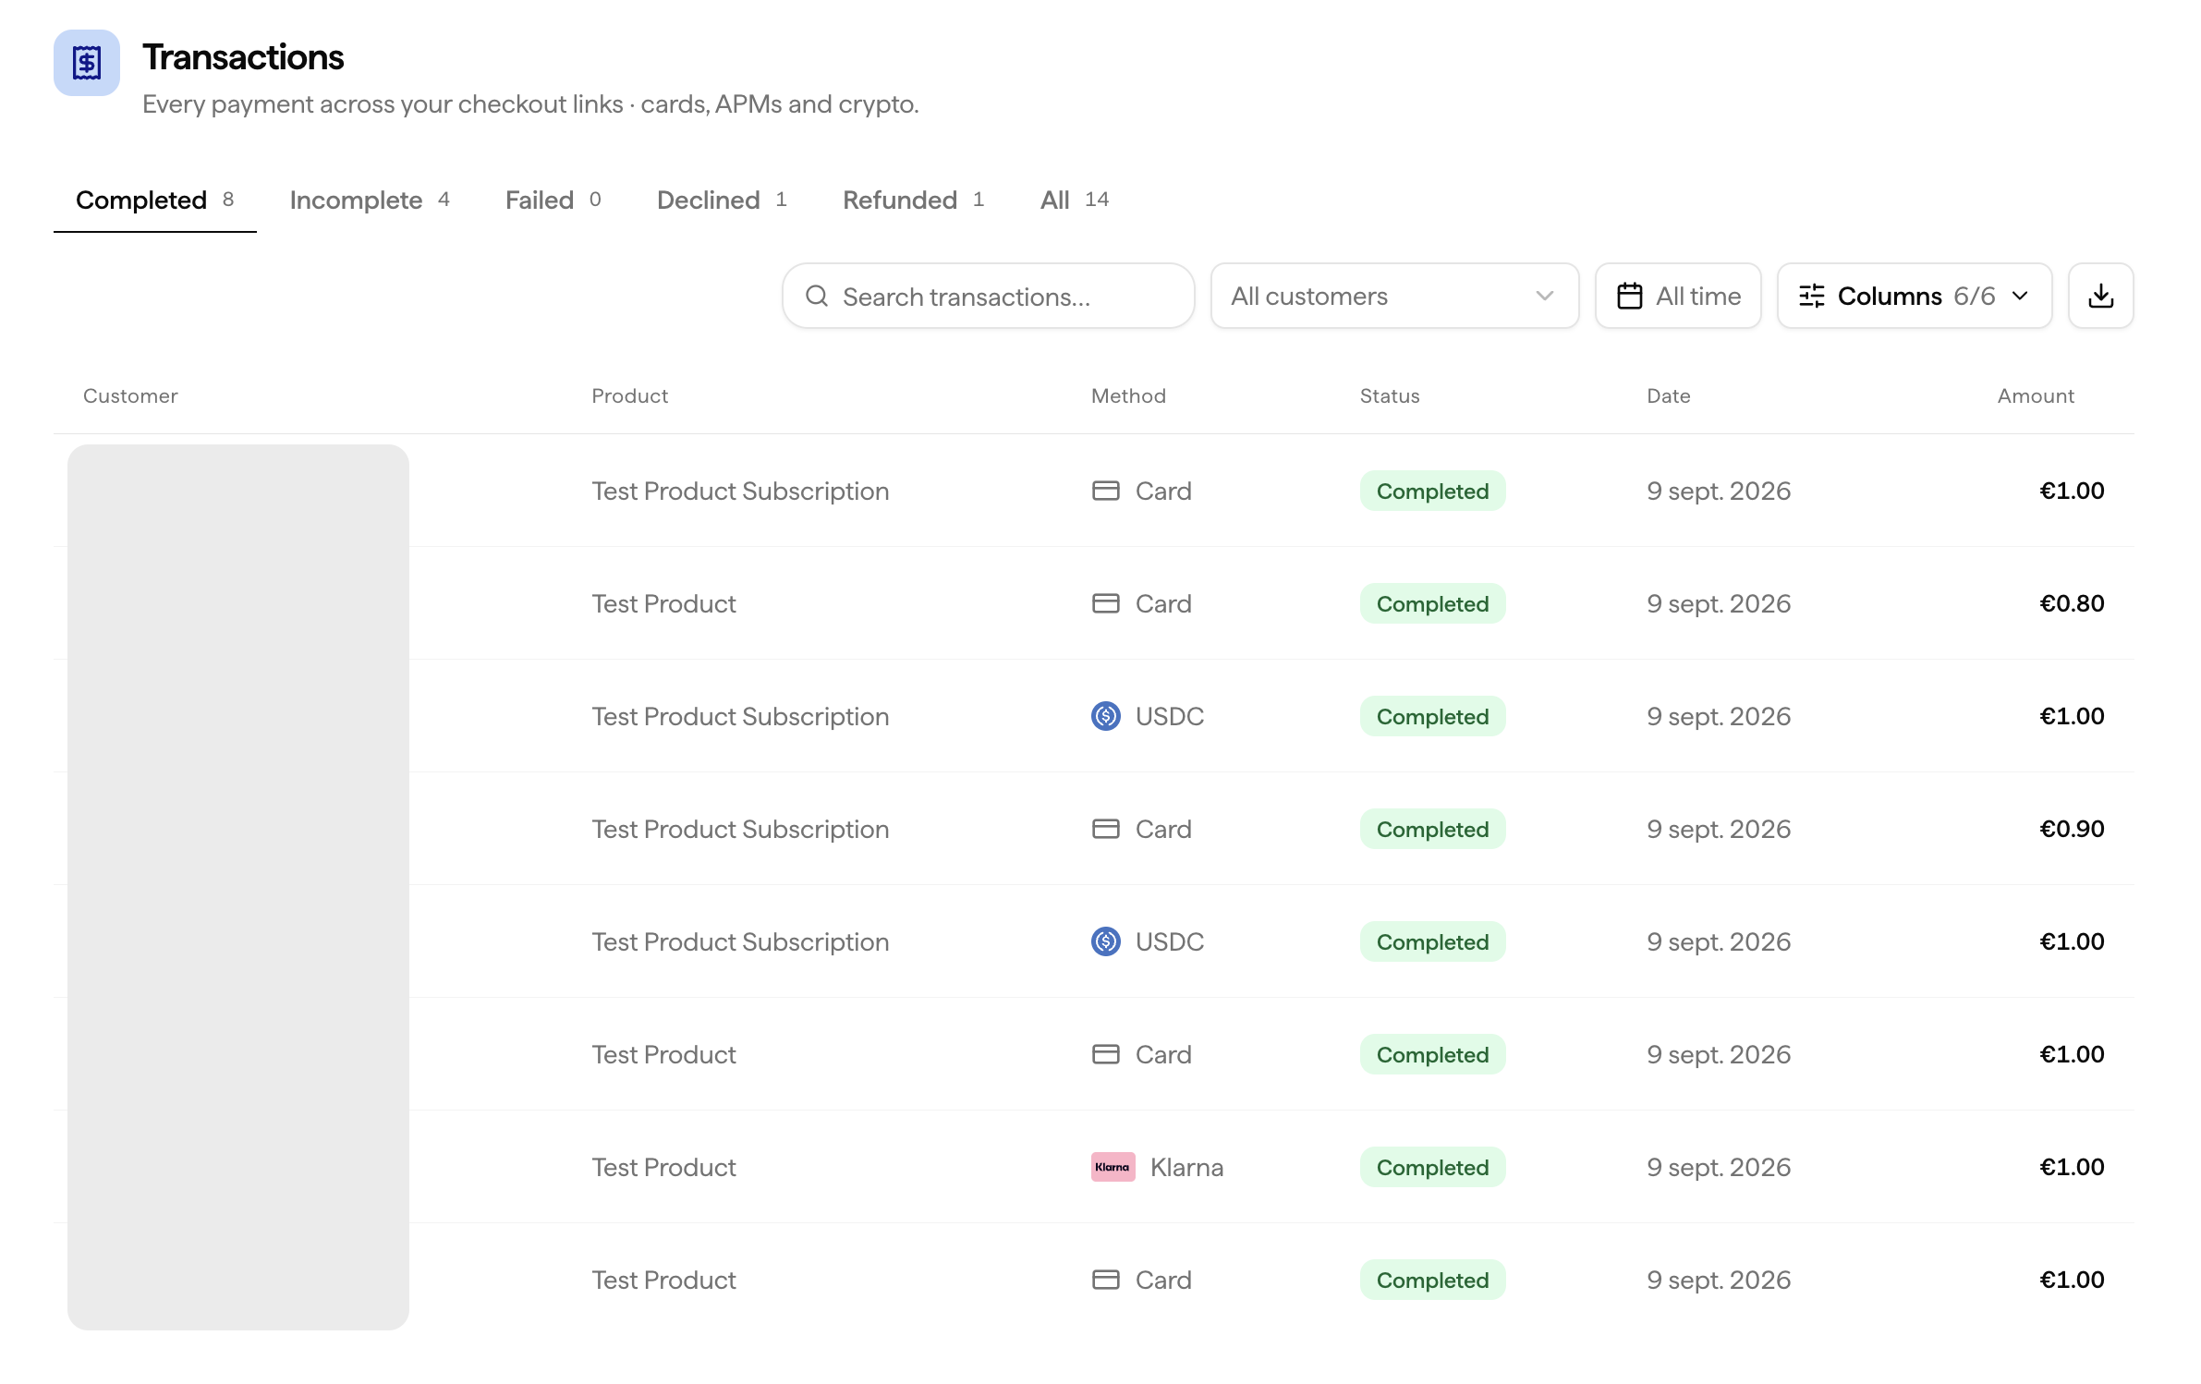Click the date in the Klarna row

[x=1719, y=1167]
